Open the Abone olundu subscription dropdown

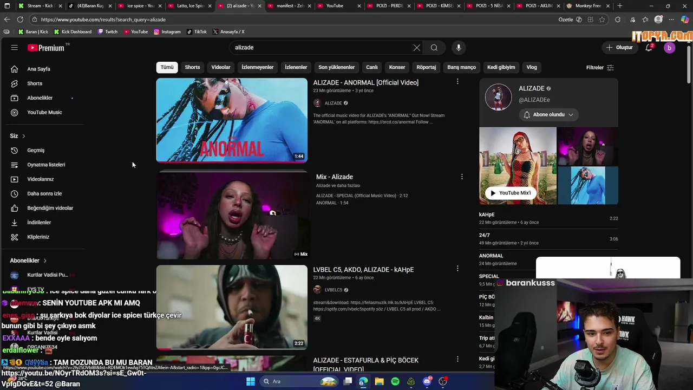click(548, 115)
